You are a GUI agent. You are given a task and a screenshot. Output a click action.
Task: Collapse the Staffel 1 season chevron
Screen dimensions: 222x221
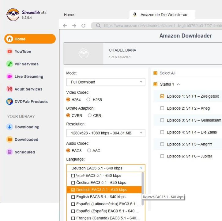pos(179,84)
